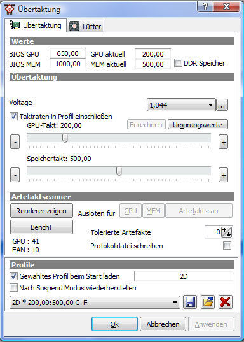The width and height of the screenshot is (244, 342).
Task: Click the Tolerierte Artefakte spinner arrows
Action: pos(227,232)
